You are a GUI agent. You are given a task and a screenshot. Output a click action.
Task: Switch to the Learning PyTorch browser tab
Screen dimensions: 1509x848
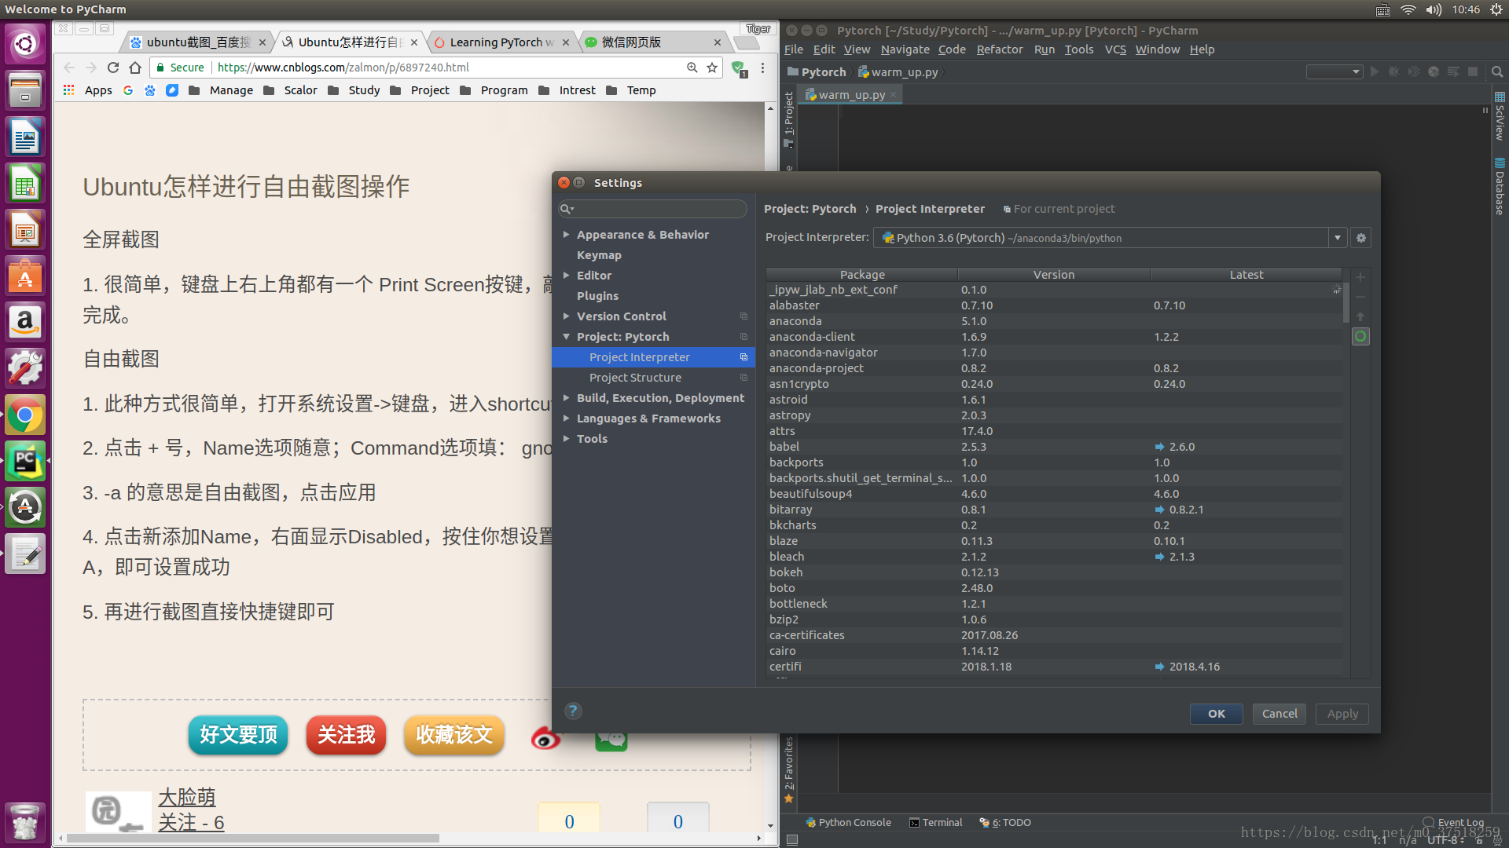pyautogui.click(x=501, y=42)
